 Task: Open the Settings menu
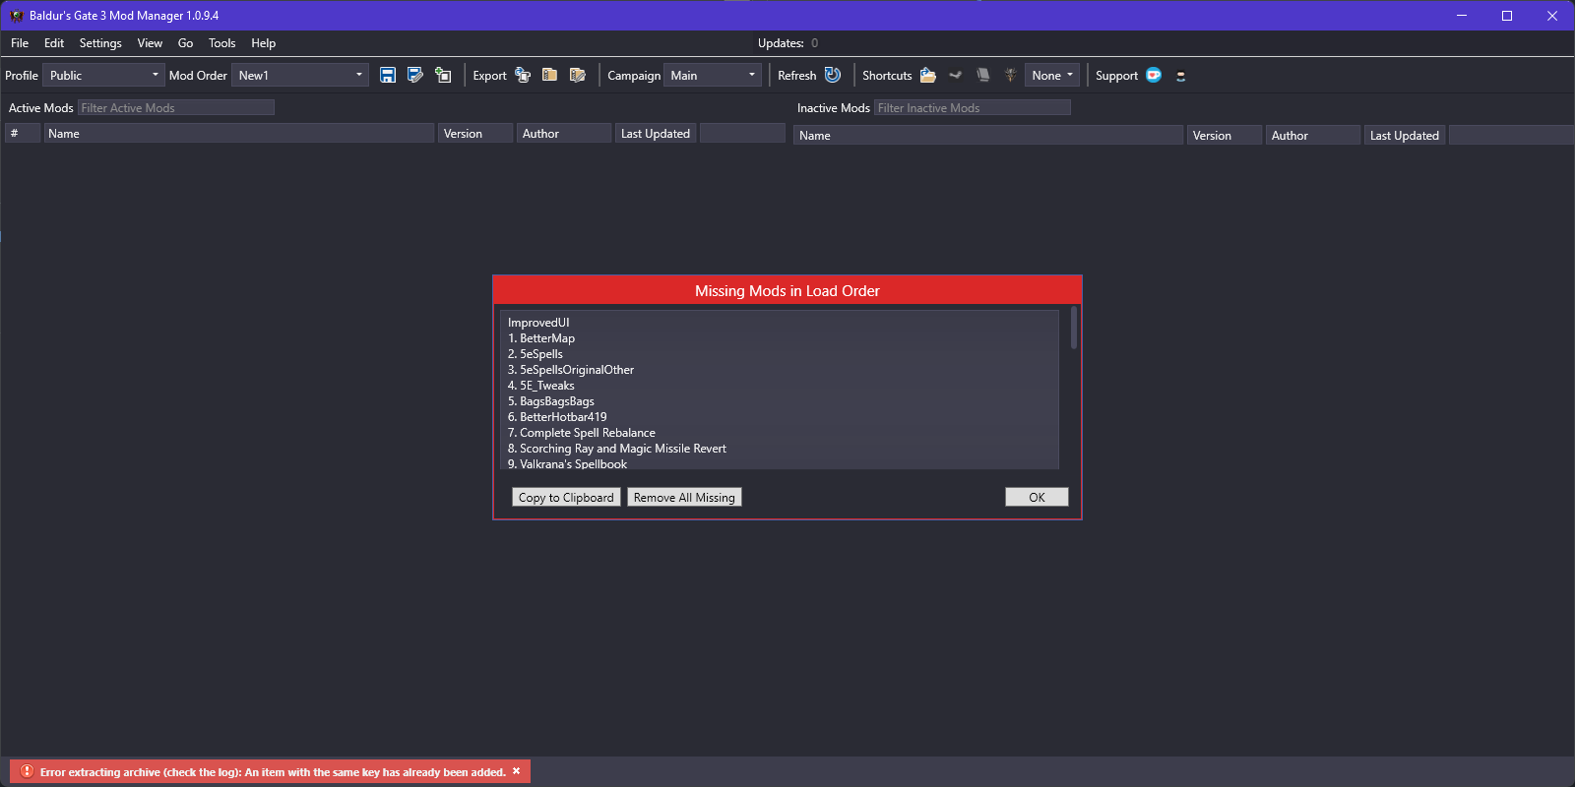pos(100,43)
